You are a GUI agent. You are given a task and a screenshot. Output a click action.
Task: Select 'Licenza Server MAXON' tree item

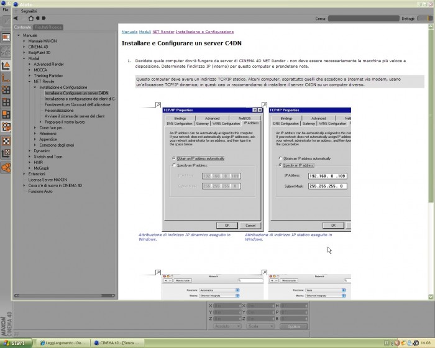pos(47,180)
